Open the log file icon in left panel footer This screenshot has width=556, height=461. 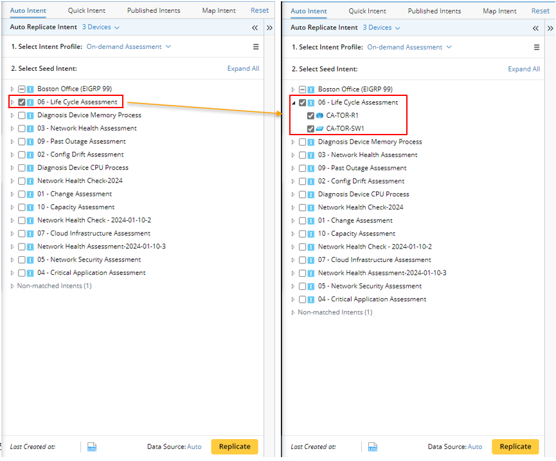[x=91, y=447]
